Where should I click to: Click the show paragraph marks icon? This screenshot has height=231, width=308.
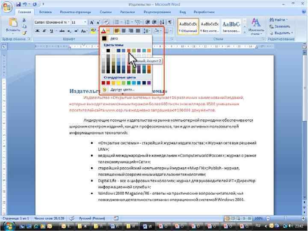point(170,22)
